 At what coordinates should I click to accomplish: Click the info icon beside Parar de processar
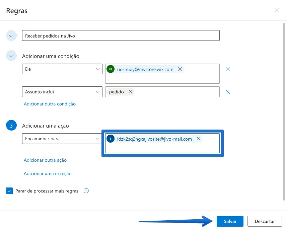[x=86, y=191]
